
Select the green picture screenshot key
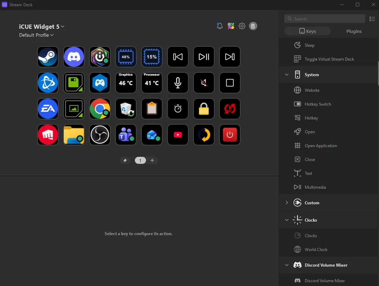[74, 109]
